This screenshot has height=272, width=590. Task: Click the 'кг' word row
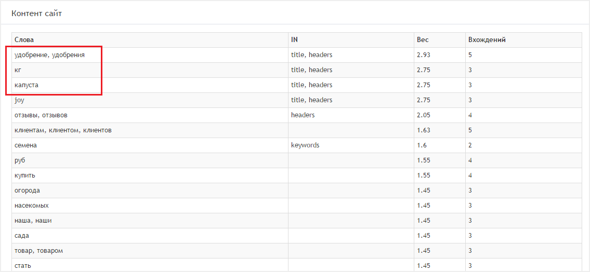click(x=18, y=70)
